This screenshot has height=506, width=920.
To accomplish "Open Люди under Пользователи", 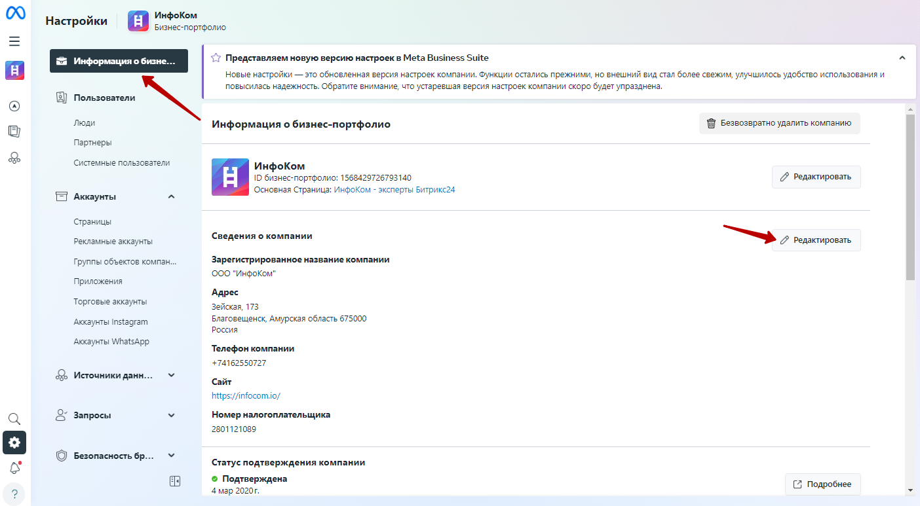I will click(85, 122).
